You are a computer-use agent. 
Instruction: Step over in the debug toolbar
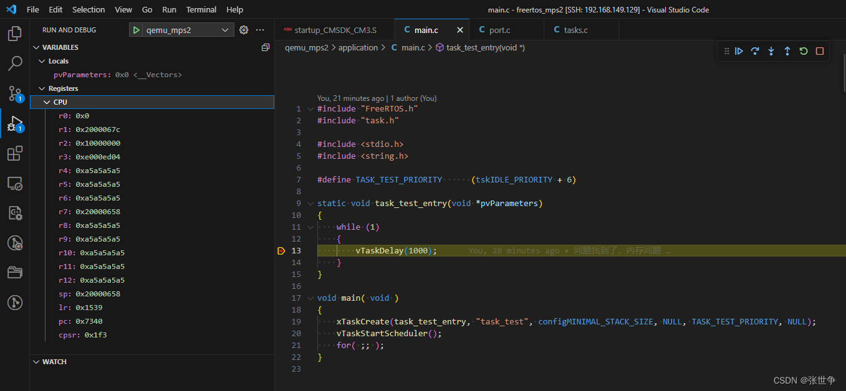pos(755,51)
